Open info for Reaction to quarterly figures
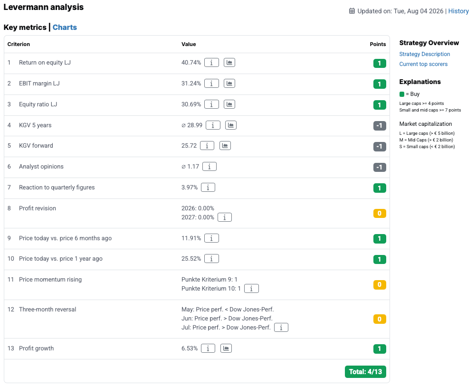Screen dimensions: 476x386 click(208, 188)
